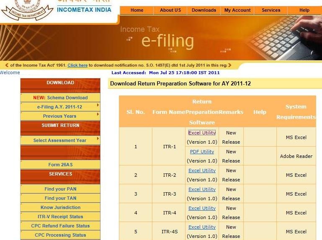
Task: Open the Downloads menu
Action: click(x=204, y=10)
